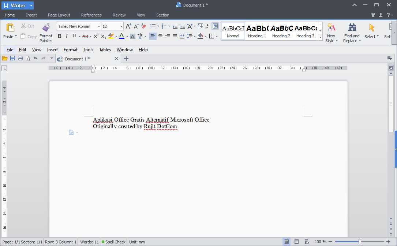The height and width of the screenshot is (246, 397).
Task: Click the Subscript icon
Action: (x=103, y=37)
